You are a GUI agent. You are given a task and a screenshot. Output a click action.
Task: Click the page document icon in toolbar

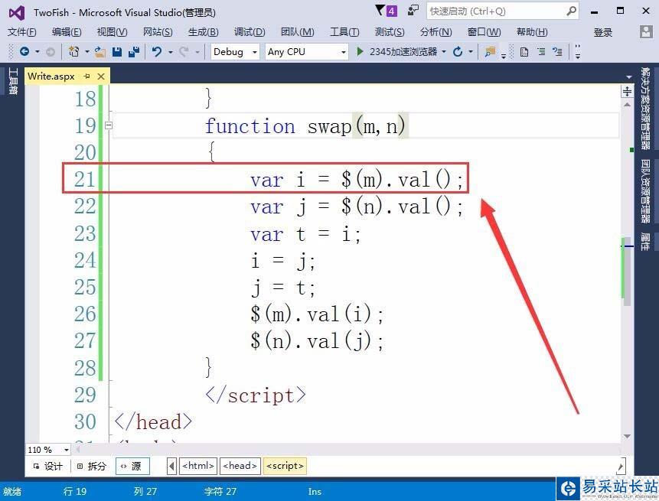[x=524, y=52]
